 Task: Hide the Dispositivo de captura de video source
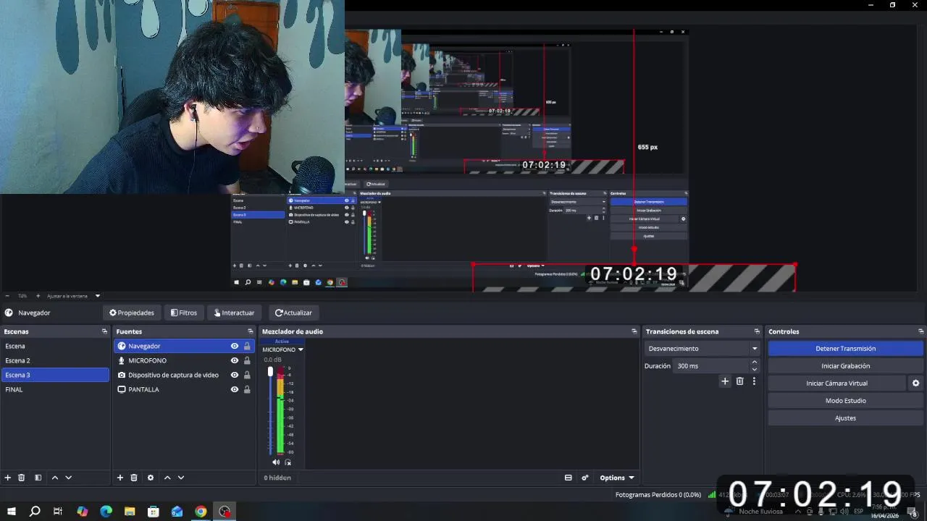click(x=235, y=375)
